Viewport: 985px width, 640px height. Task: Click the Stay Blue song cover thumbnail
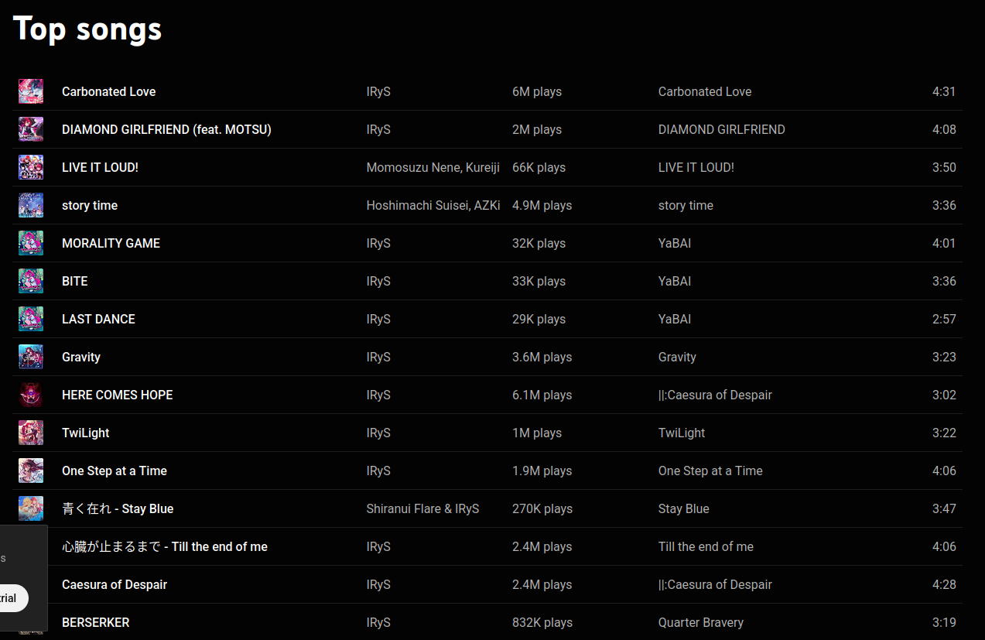point(31,508)
